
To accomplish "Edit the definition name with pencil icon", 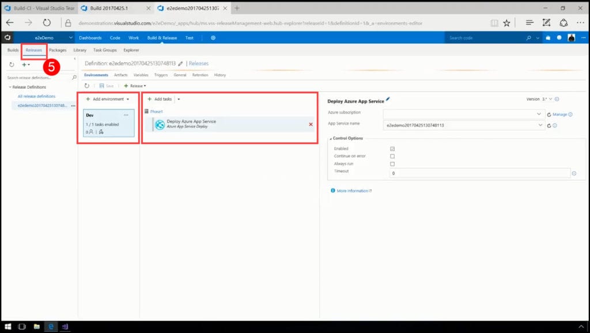I will [180, 63].
